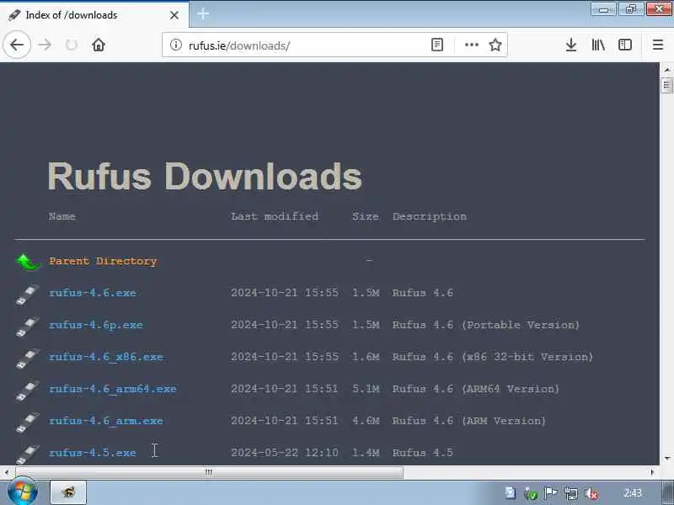Click the horizontal scrollbar left arrow
The image size is (674, 505).
pos(7,472)
